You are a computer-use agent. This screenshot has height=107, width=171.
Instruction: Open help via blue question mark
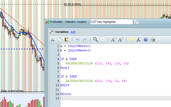[x=145, y=40]
